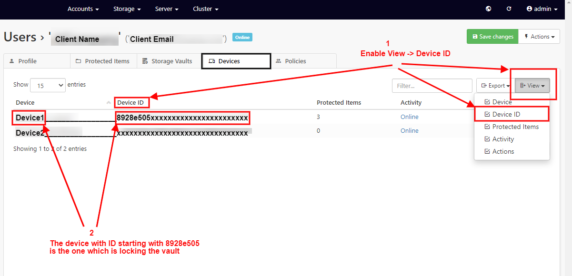Switch to the Protected Items tab
Screen dimensions: 572x276
pos(104,61)
